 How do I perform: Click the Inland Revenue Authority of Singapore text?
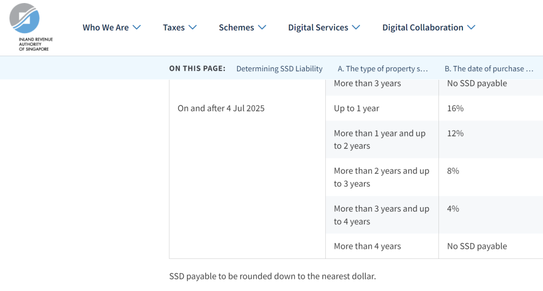click(36, 44)
